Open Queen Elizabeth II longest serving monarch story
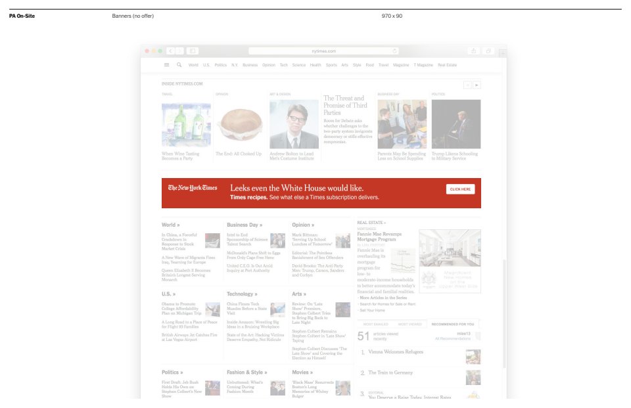The width and height of the screenshot is (631, 408). pos(185,275)
